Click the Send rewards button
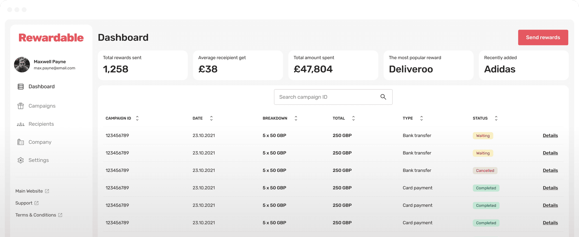This screenshot has width=579, height=237. tap(543, 37)
